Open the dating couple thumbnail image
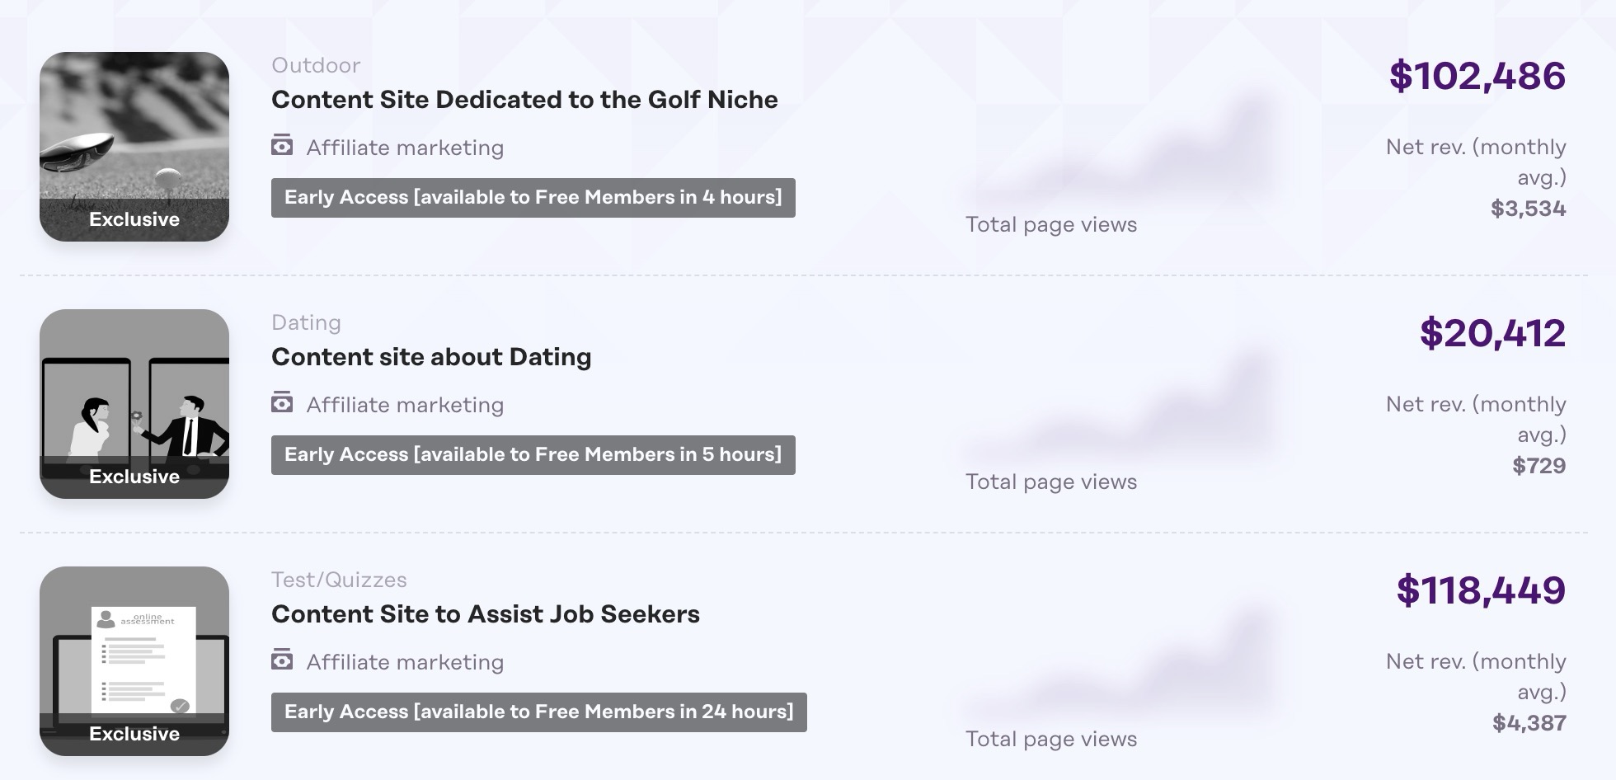This screenshot has height=780, width=1616. click(x=134, y=396)
